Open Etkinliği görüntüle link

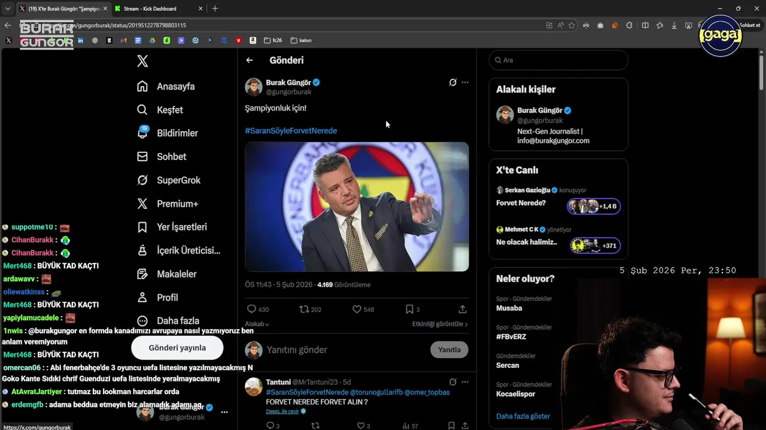pos(440,324)
